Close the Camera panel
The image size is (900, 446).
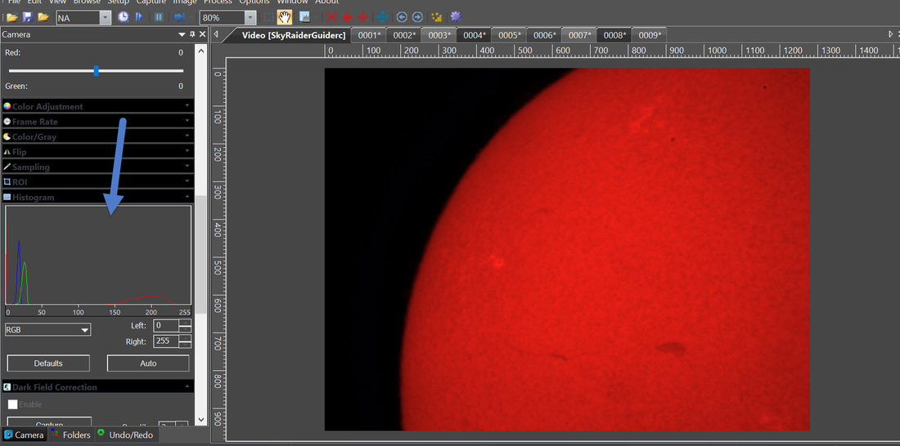202,34
